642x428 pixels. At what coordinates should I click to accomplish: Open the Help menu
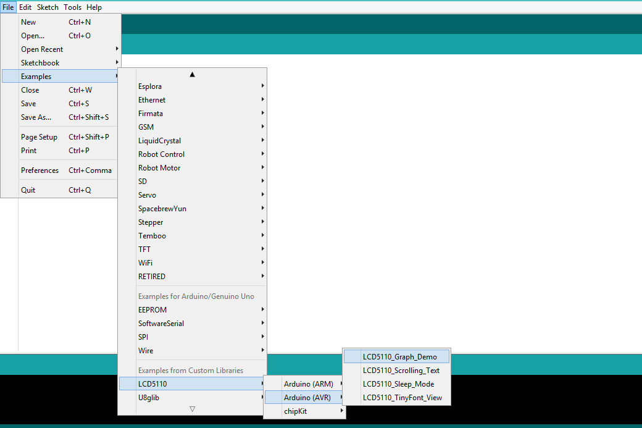[94, 7]
